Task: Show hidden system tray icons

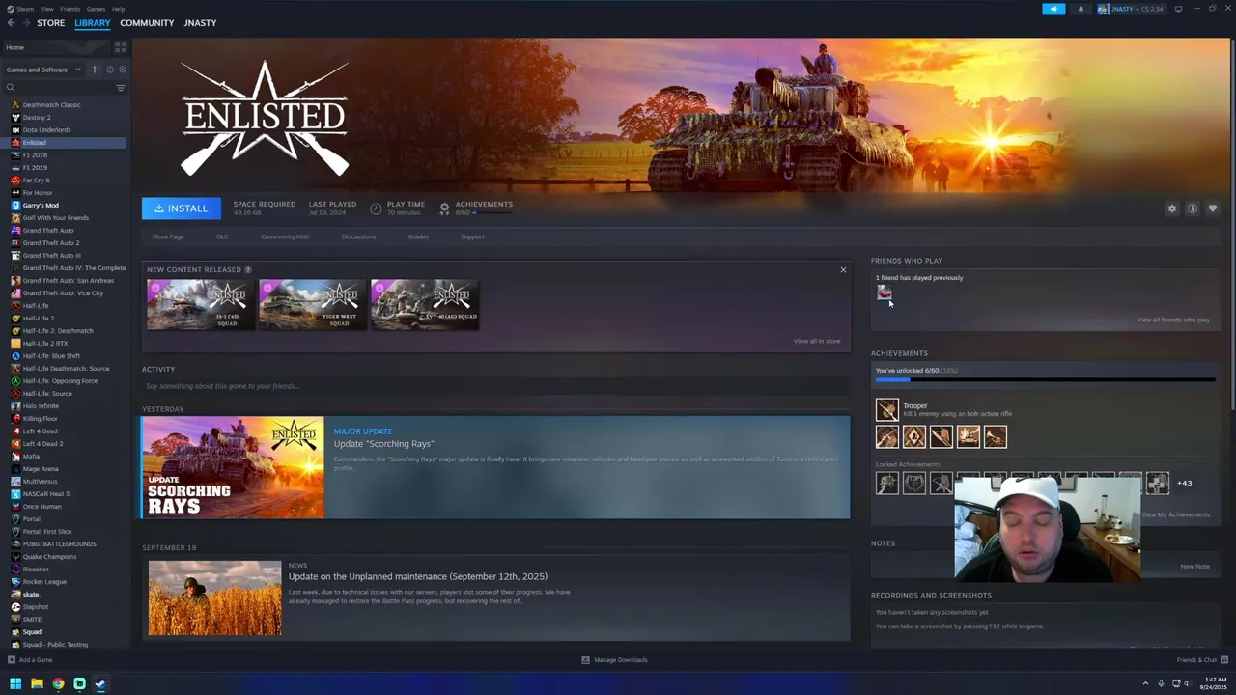Action: 1146,683
